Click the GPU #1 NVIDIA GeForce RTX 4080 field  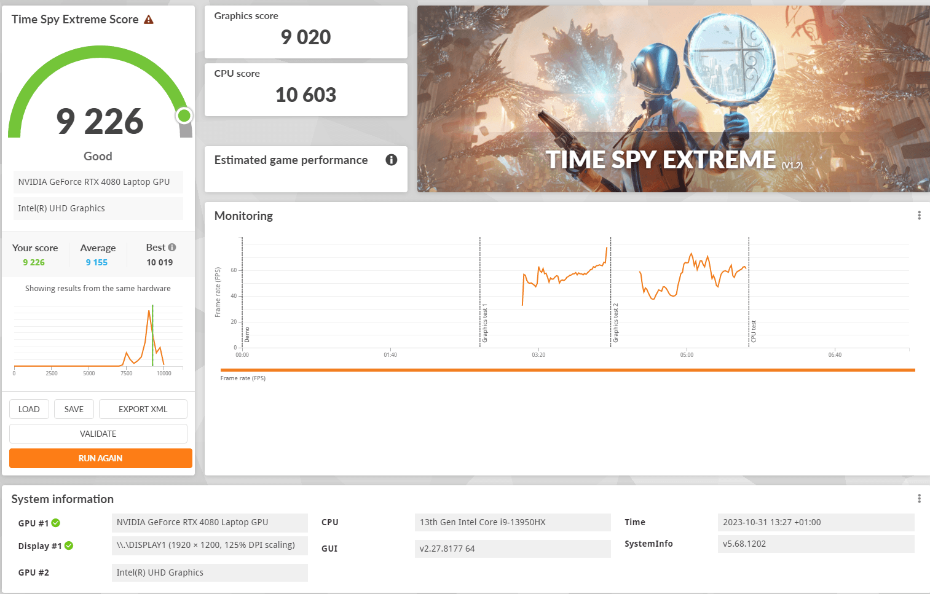210,522
